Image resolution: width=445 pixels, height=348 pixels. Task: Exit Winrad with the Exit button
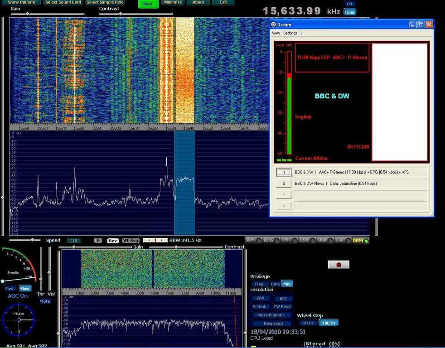click(224, 2)
